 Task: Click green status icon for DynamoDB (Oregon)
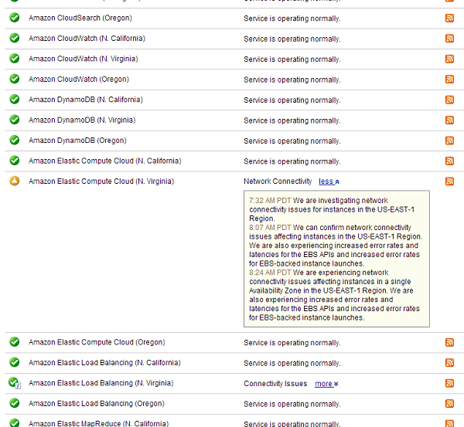14,140
